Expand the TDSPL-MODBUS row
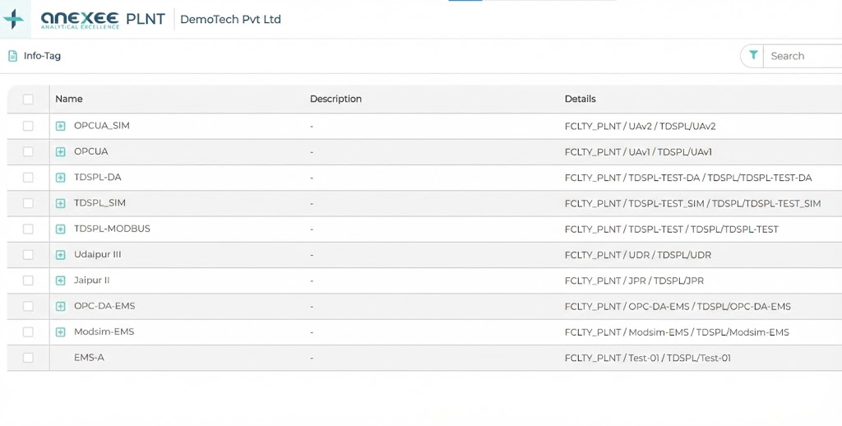The width and height of the screenshot is (842, 426). (60, 229)
